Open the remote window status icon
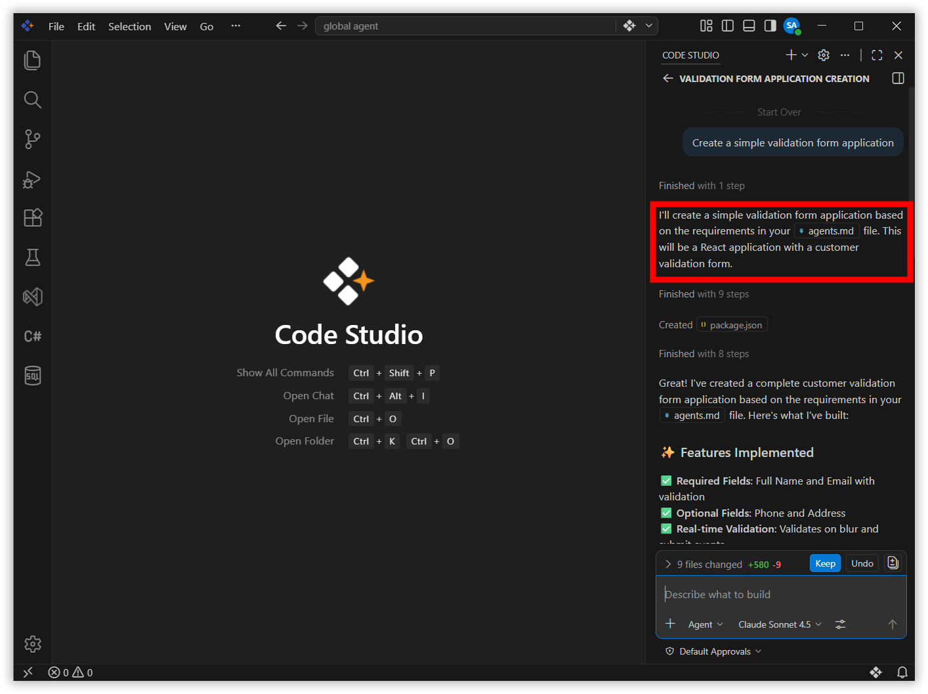Screen dimensions: 928x694 pos(28,672)
